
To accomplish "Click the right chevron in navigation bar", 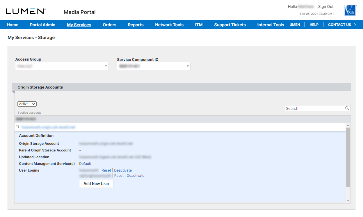I will tap(355, 25).
